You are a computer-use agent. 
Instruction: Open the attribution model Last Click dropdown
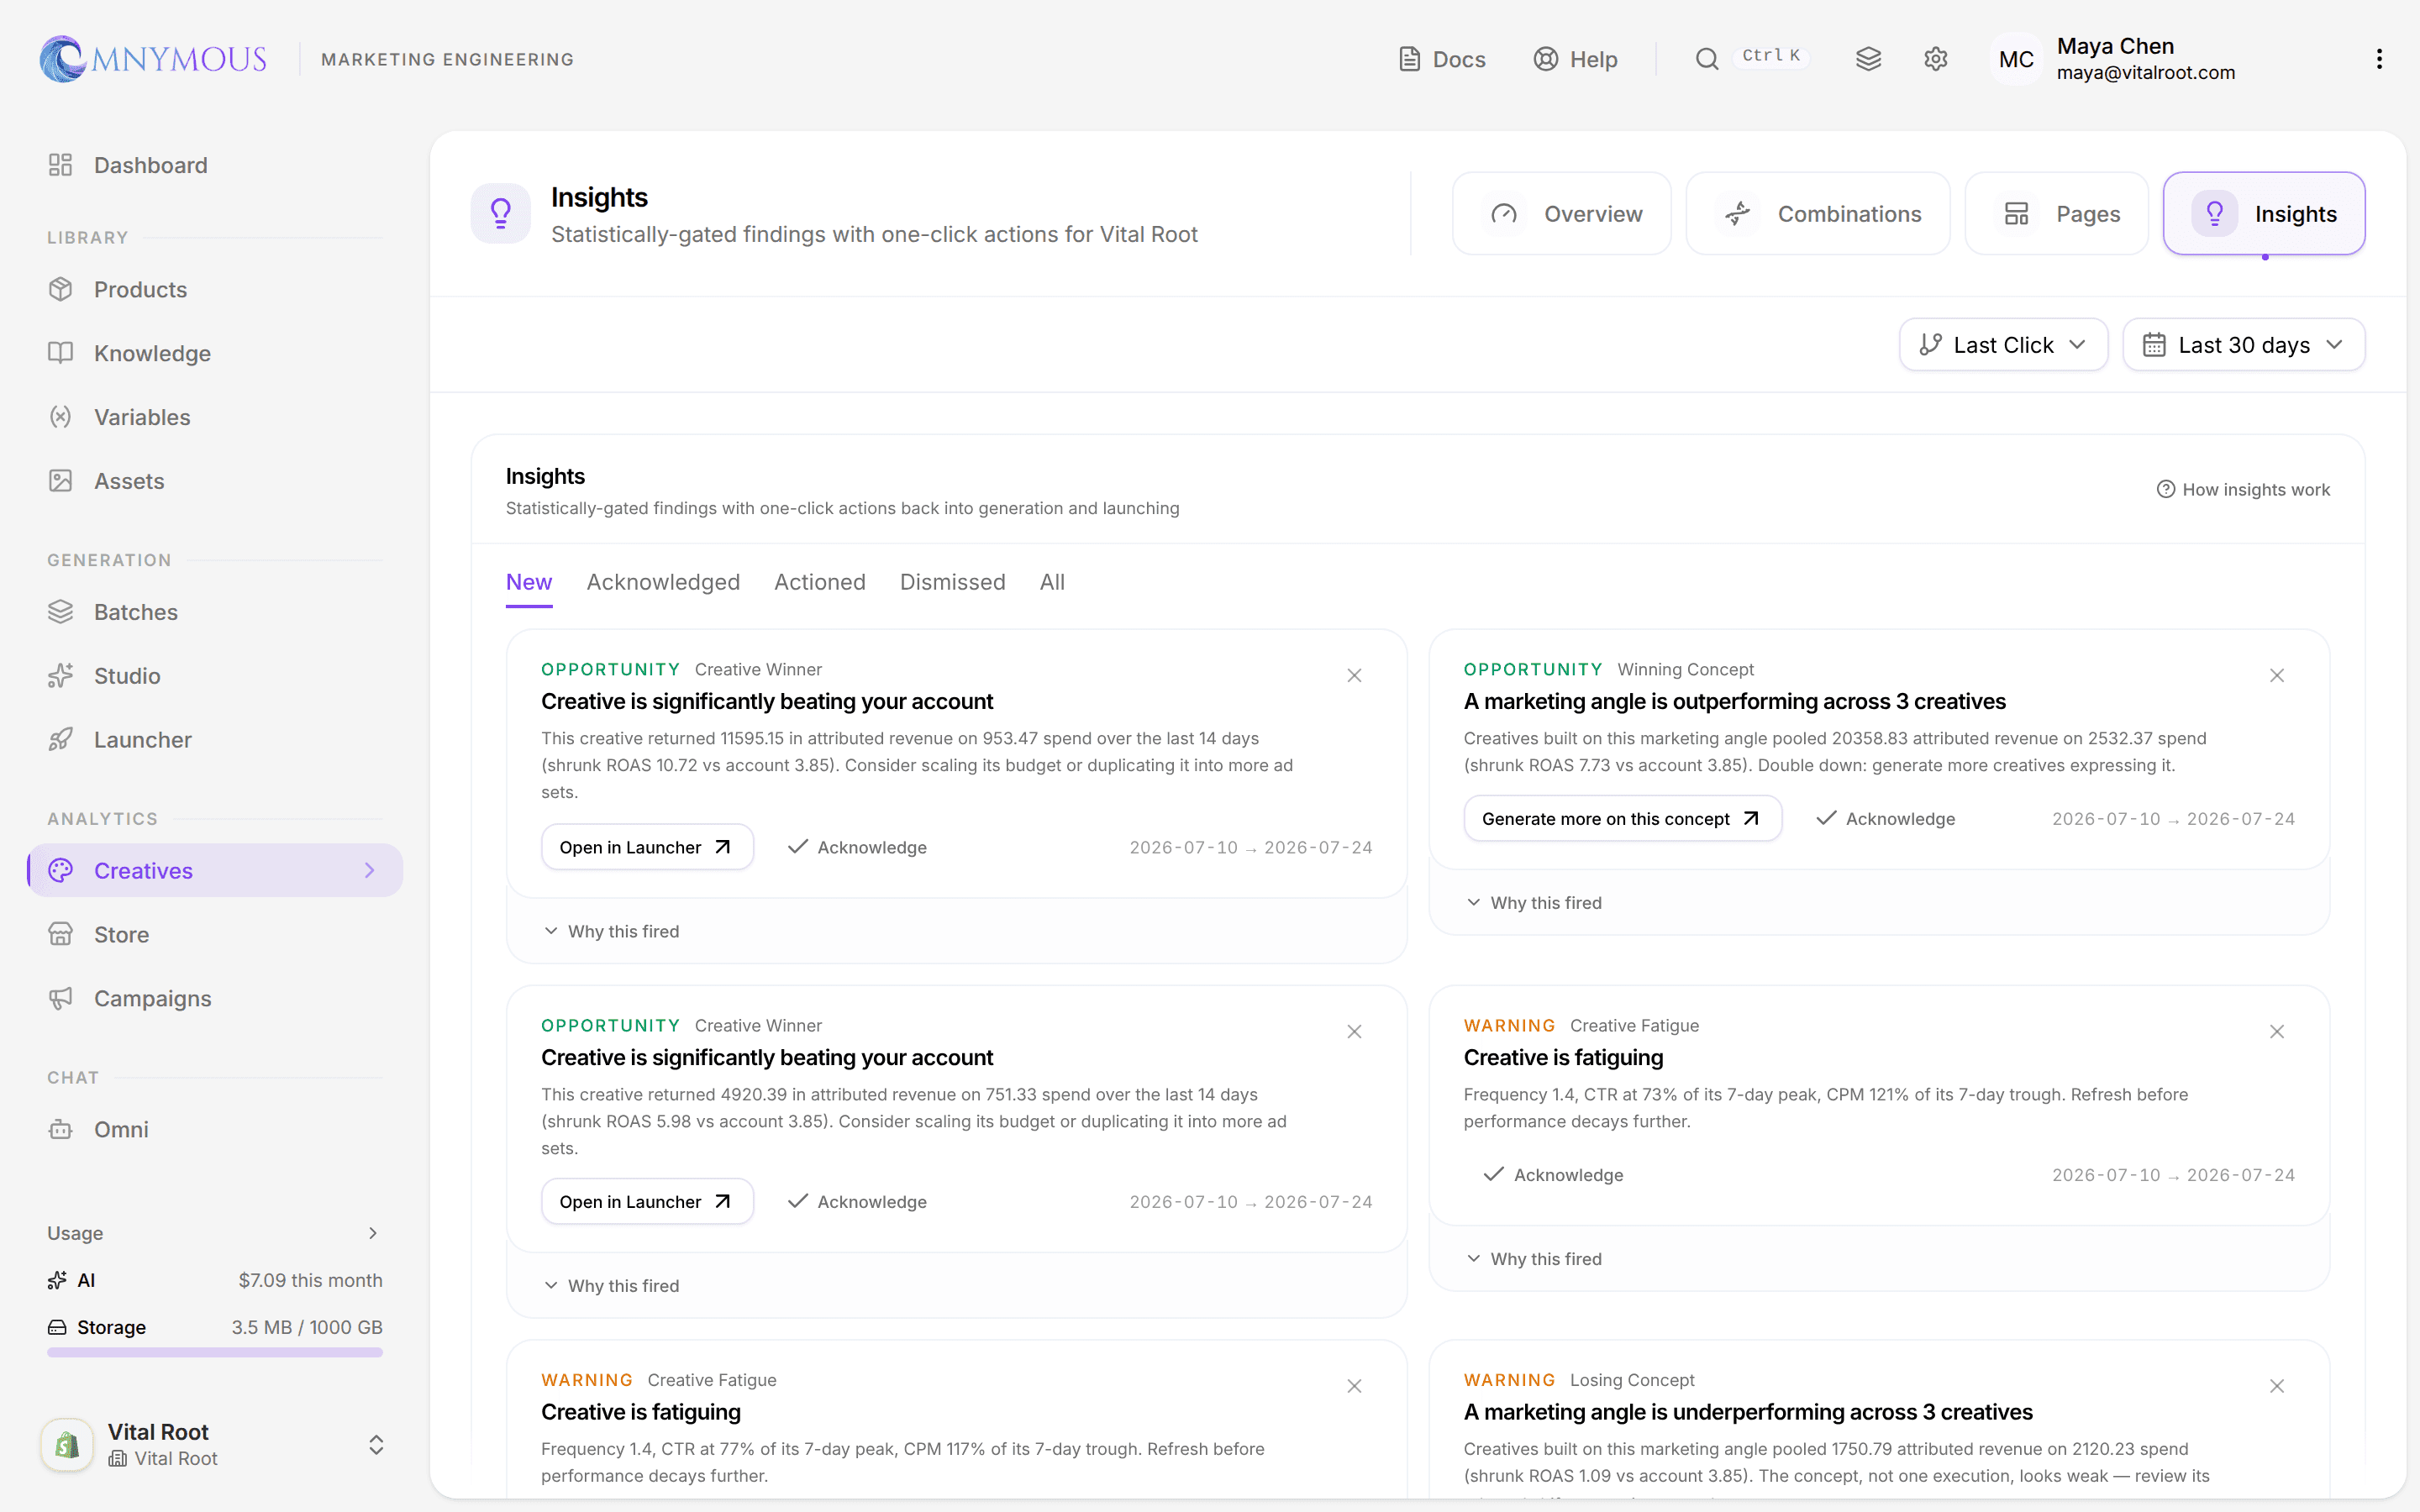2003,345
